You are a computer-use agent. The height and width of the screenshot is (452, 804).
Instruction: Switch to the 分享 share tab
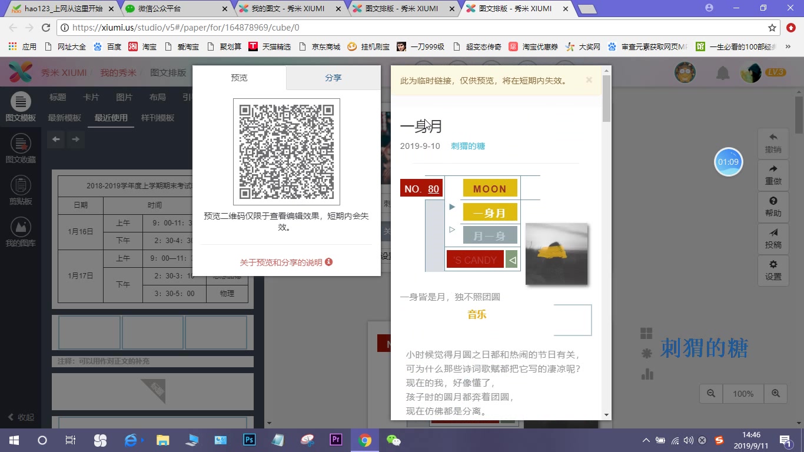[x=333, y=77]
